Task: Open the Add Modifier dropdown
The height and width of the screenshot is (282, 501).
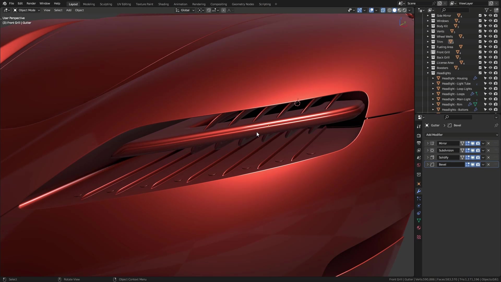Action: tap(461, 135)
